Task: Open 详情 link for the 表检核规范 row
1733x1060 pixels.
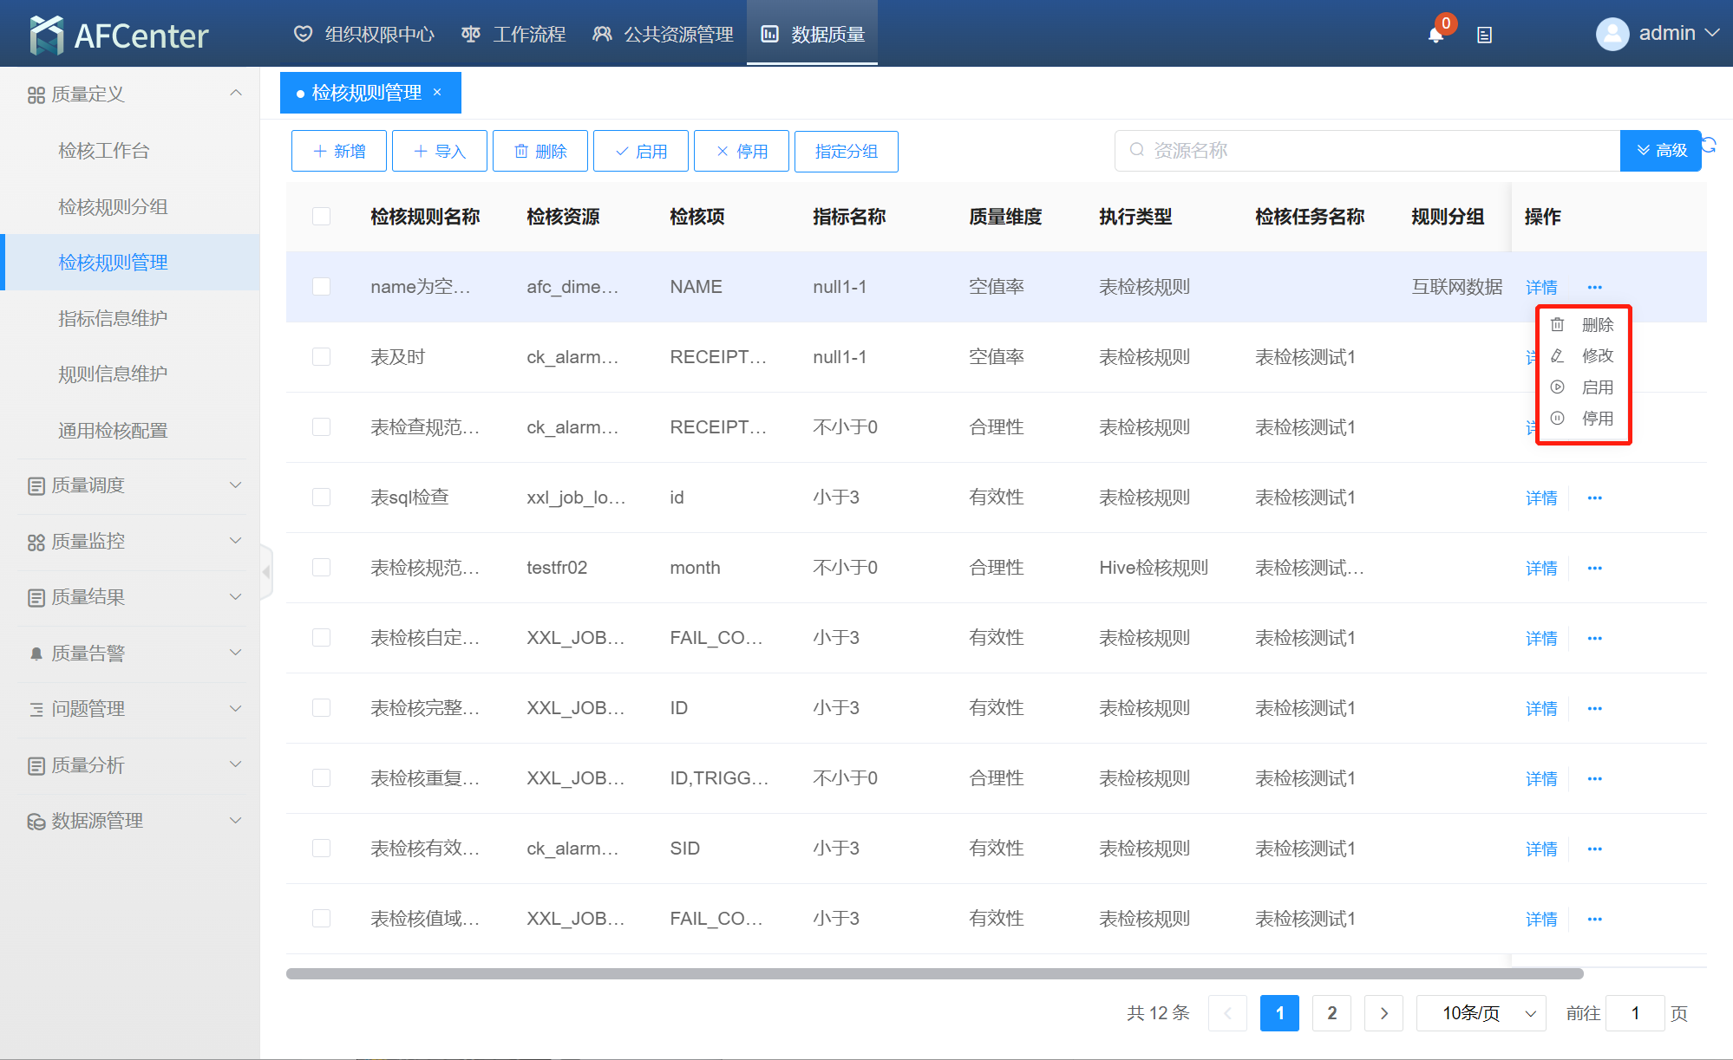Action: click(1540, 568)
